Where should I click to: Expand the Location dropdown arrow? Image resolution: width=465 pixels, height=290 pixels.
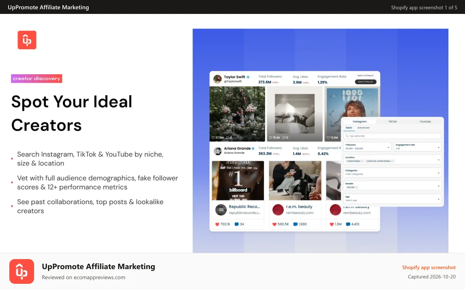pos(439,159)
